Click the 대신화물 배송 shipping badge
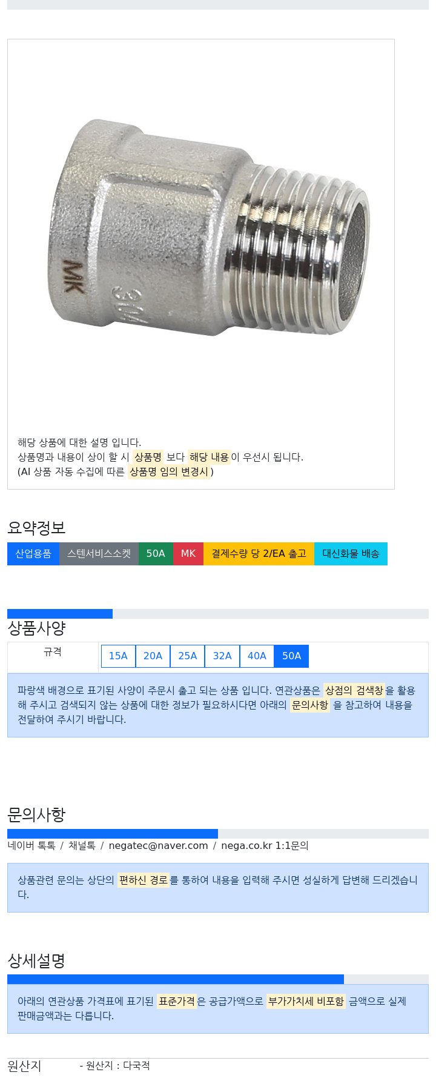The width and height of the screenshot is (436, 1078). [x=351, y=554]
